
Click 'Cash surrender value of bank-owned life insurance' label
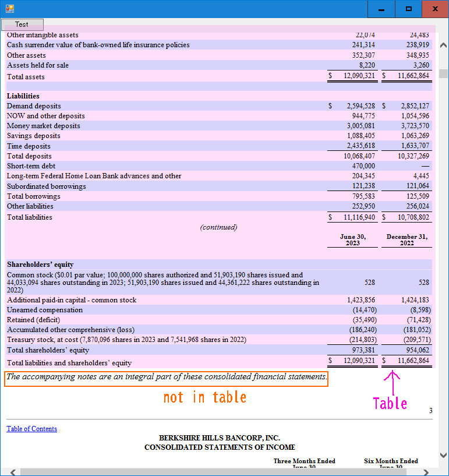(98, 45)
